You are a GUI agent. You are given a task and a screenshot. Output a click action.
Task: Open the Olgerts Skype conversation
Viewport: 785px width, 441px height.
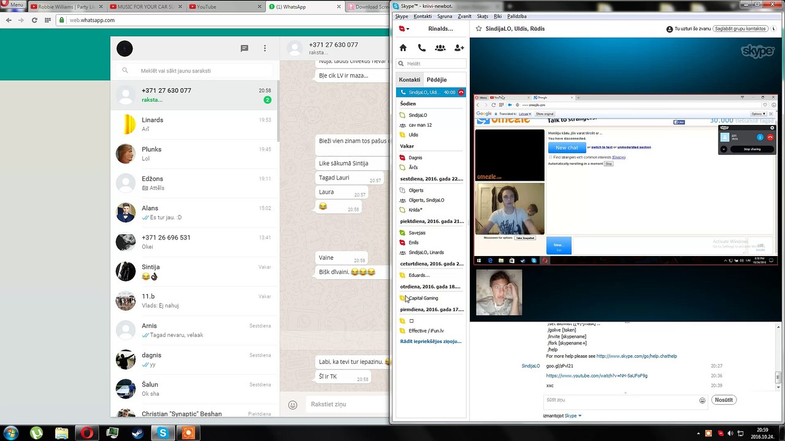pyautogui.click(x=431, y=190)
